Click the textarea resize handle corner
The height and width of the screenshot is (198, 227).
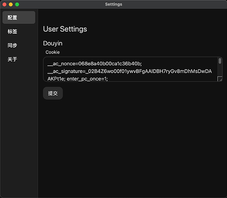220,79
